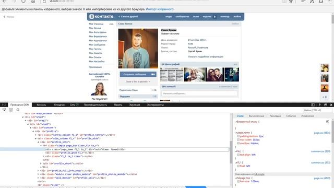The height and width of the screenshot is (188, 334).
Task: Click the music play arrow in VK header
Action: [x=214, y=16]
